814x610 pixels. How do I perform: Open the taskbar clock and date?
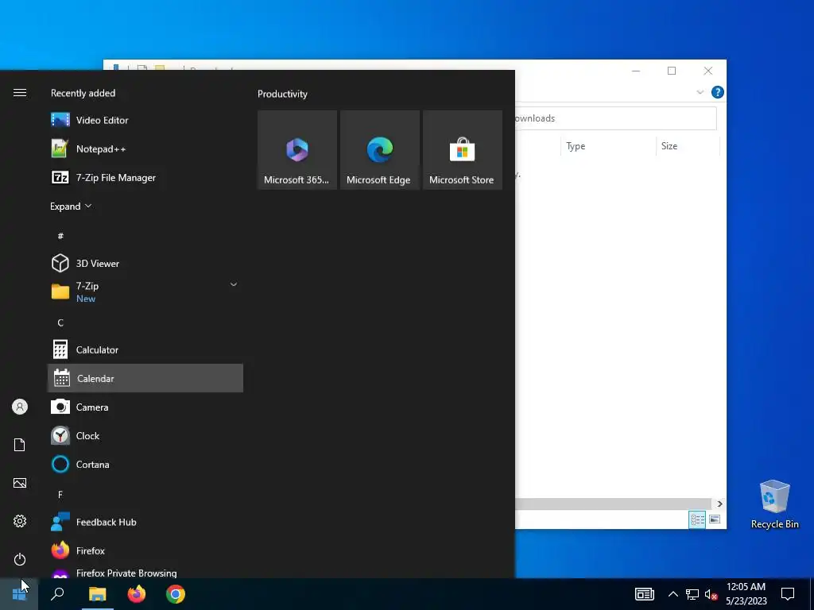click(746, 594)
